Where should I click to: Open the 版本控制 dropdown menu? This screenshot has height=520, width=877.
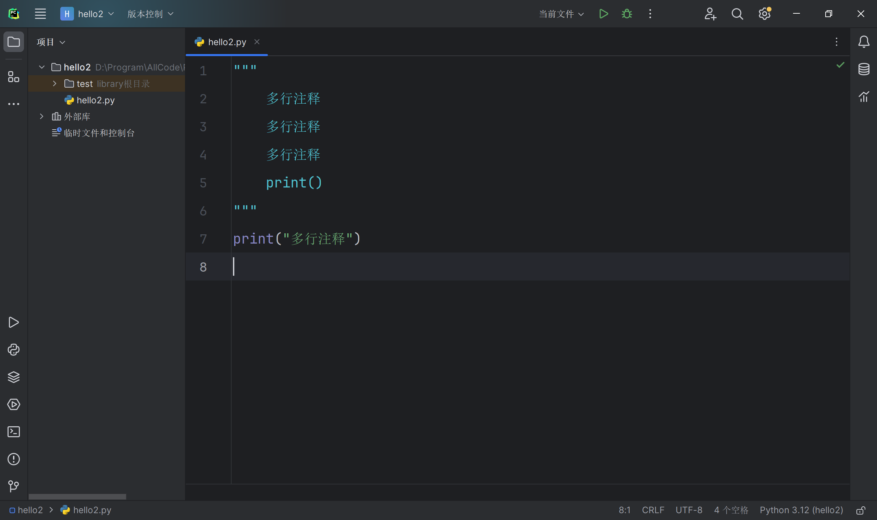point(150,14)
